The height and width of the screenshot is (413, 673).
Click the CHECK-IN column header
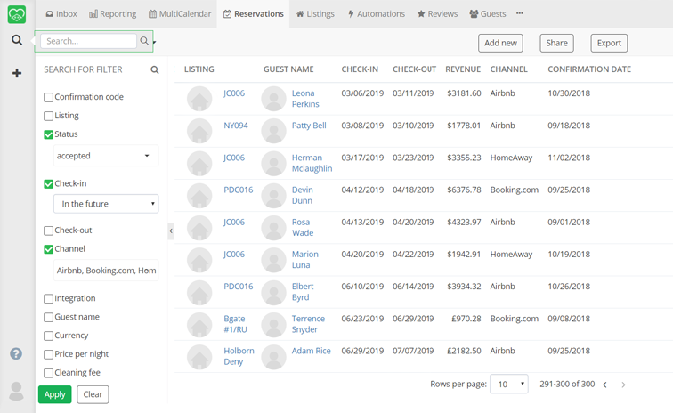[x=360, y=69]
